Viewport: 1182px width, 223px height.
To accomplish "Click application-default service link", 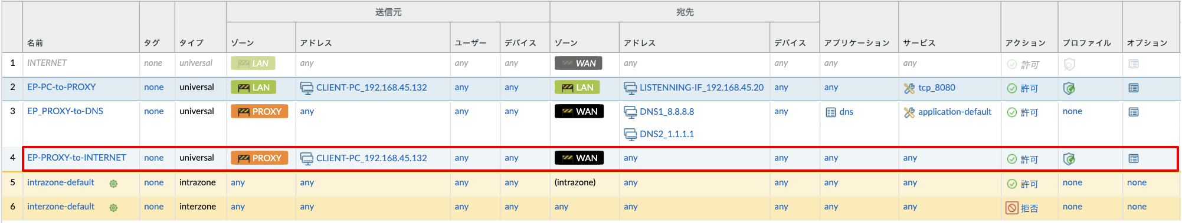I will tap(954, 112).
